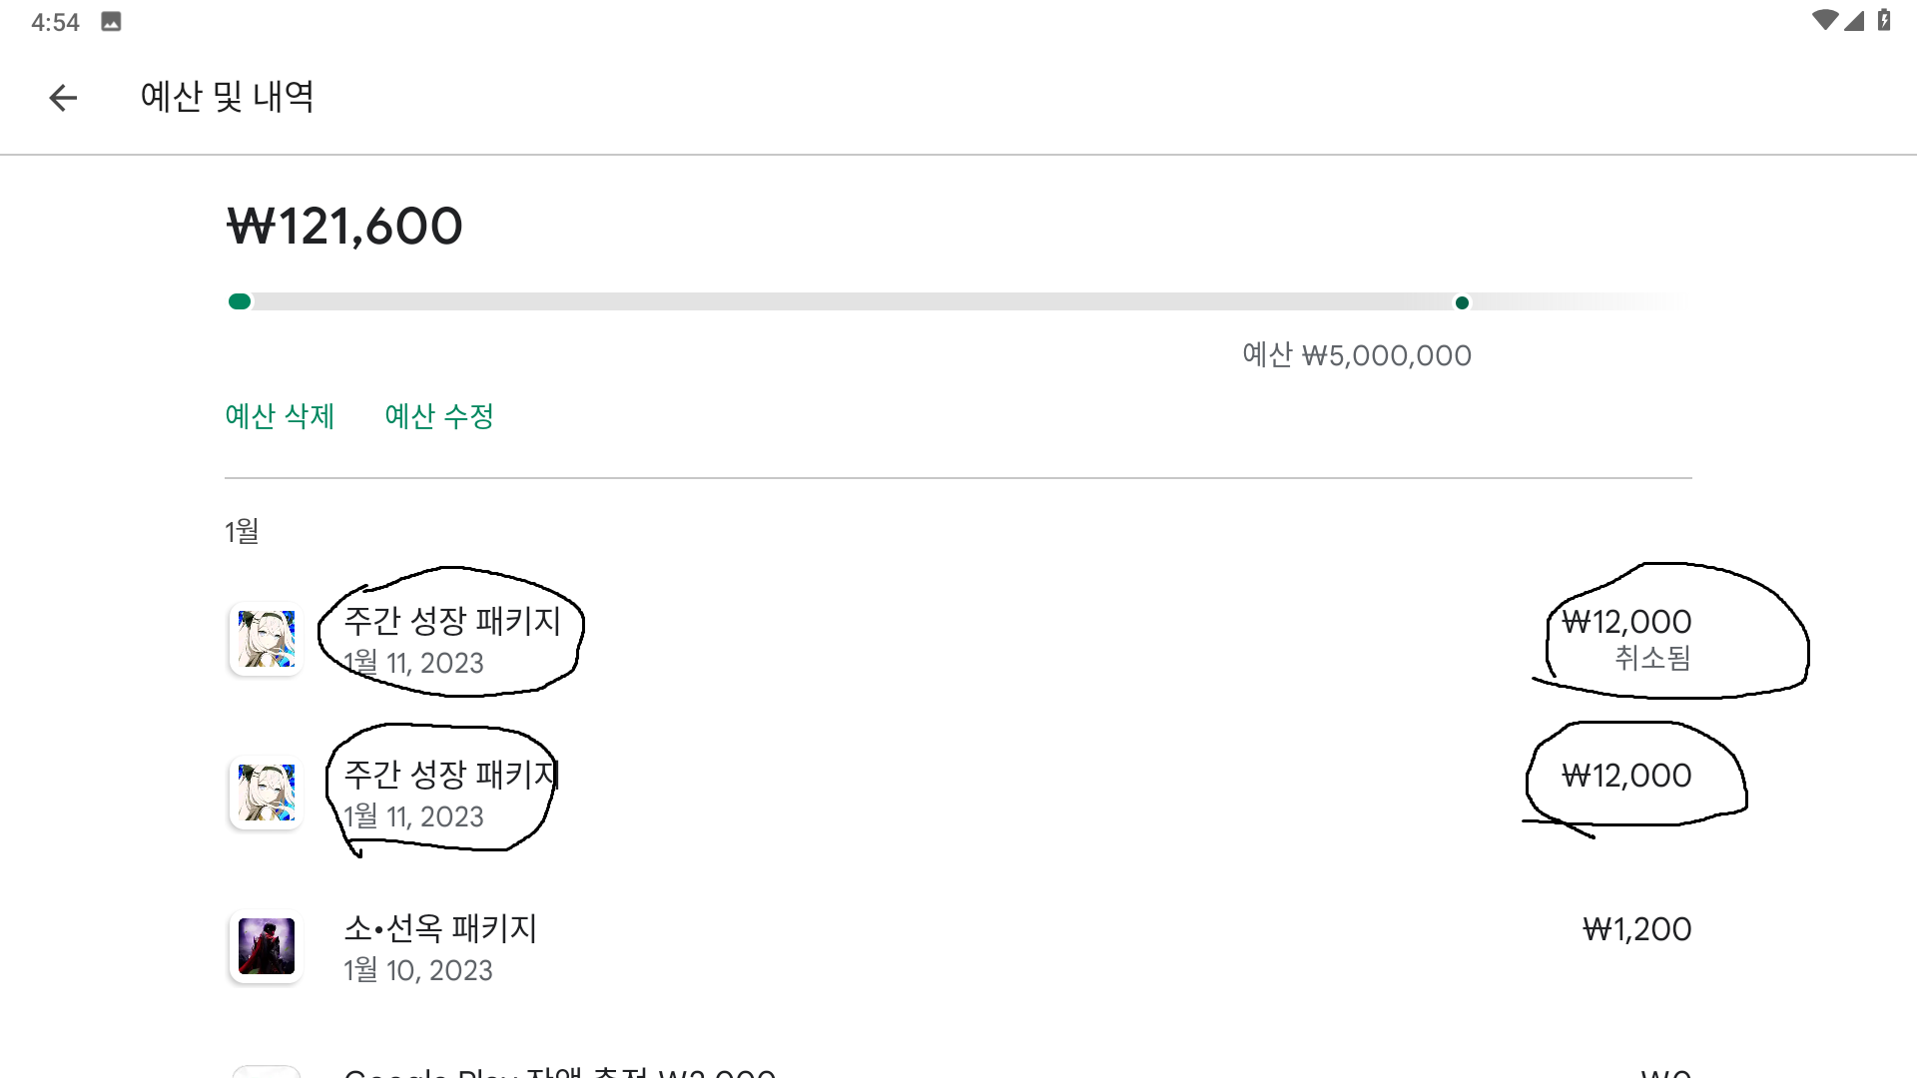The width and height of the screenshot is (1917, 1078).
Task: Tap the cellular signal icon
Action: tap(1854, 21)
